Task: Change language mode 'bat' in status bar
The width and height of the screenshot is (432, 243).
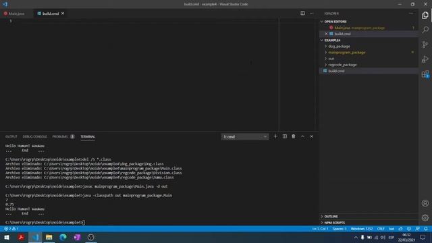Action: click(391, 229)
